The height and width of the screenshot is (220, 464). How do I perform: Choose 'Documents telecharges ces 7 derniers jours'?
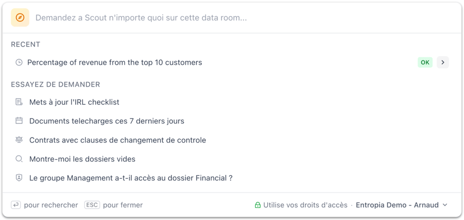click(107, 121)
